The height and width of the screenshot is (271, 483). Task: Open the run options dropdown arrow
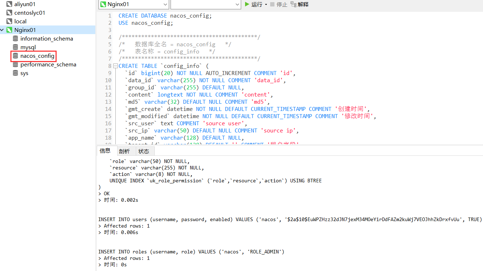click(266, 5)
